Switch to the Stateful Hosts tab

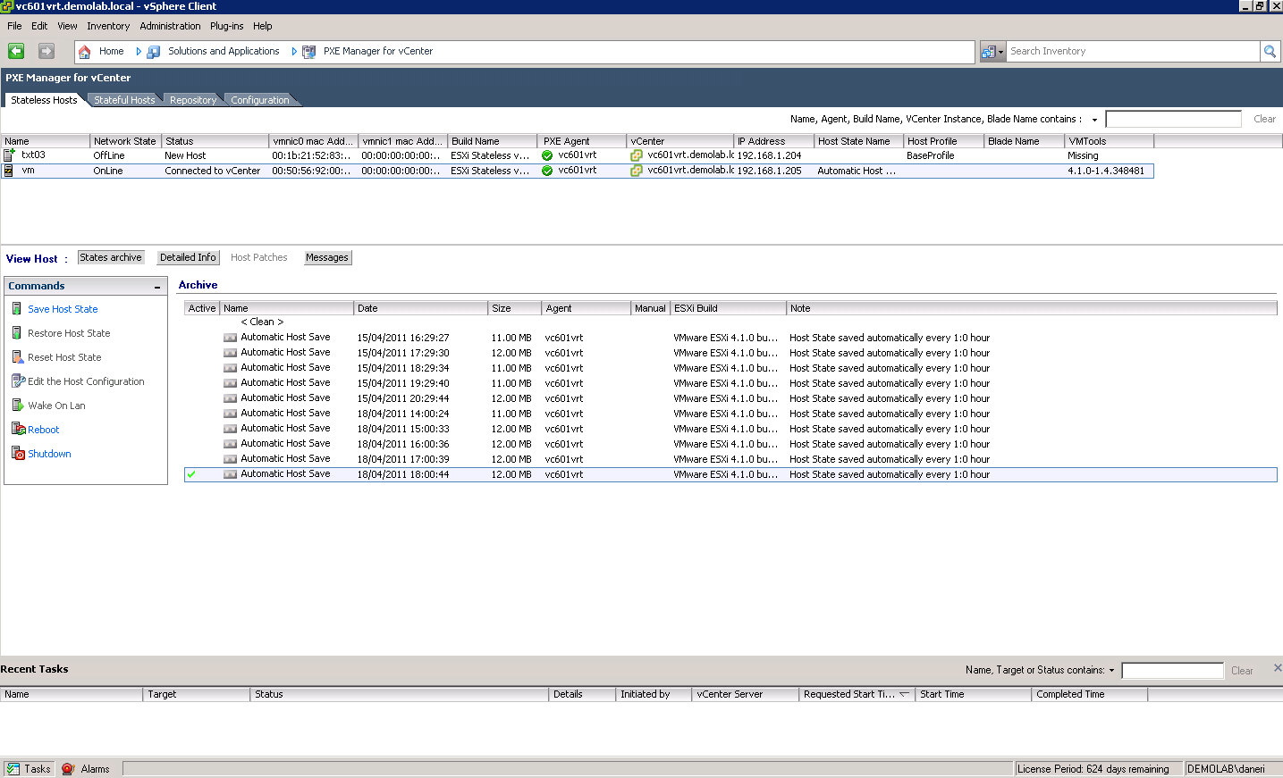[124, 100]
